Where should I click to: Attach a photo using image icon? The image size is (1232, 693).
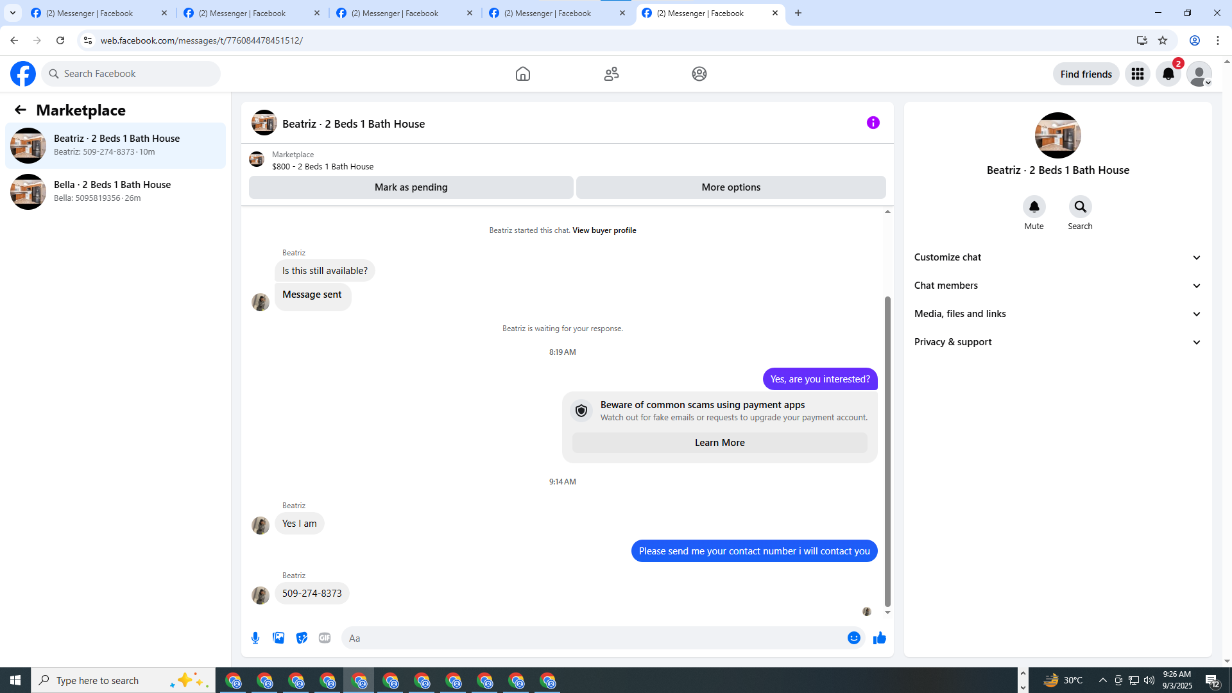click(x=278, y=638)
